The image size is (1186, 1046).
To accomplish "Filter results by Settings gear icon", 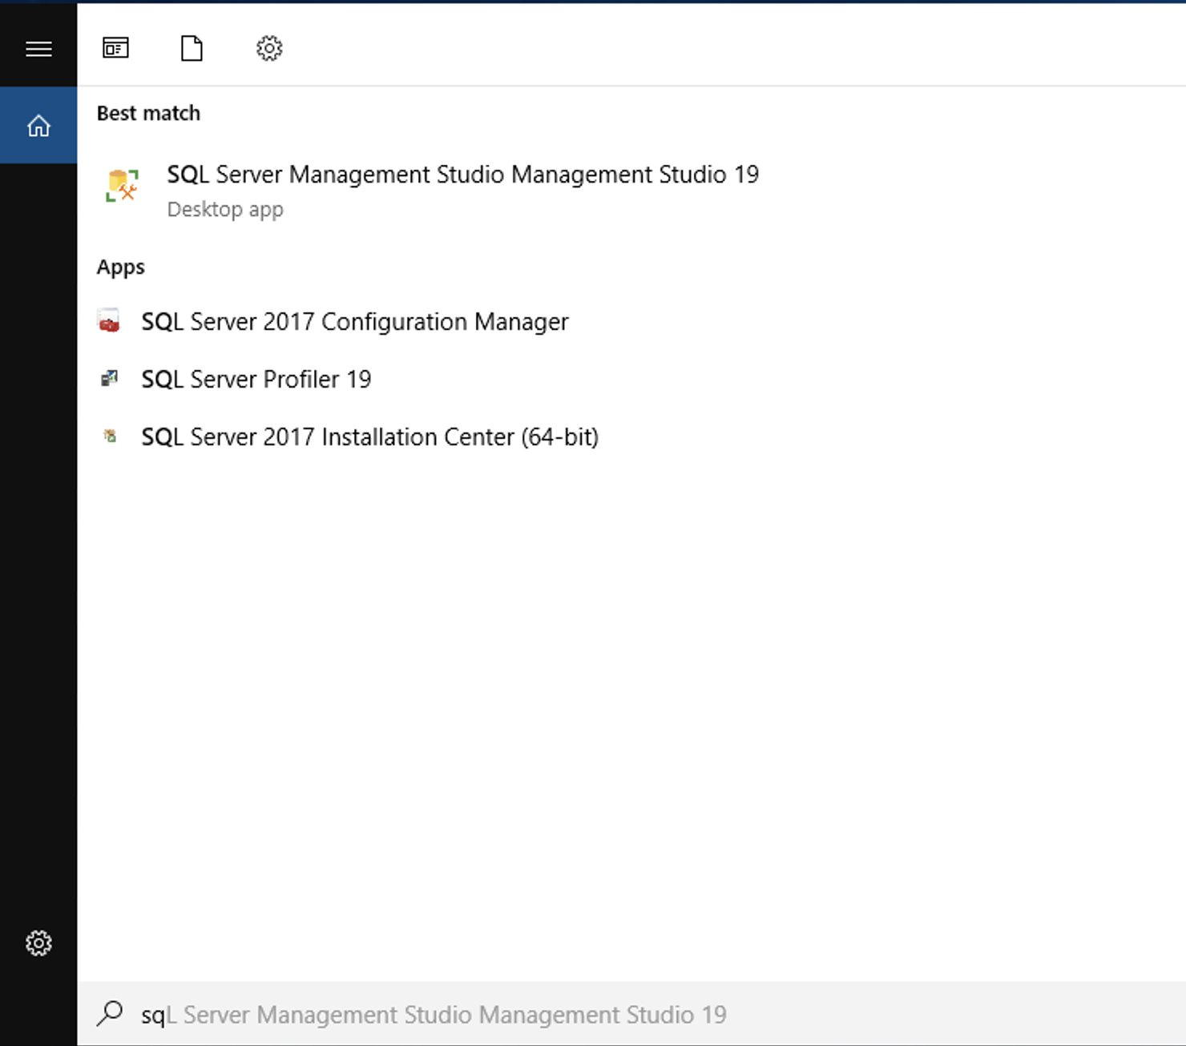I will [x=269, y=48].
